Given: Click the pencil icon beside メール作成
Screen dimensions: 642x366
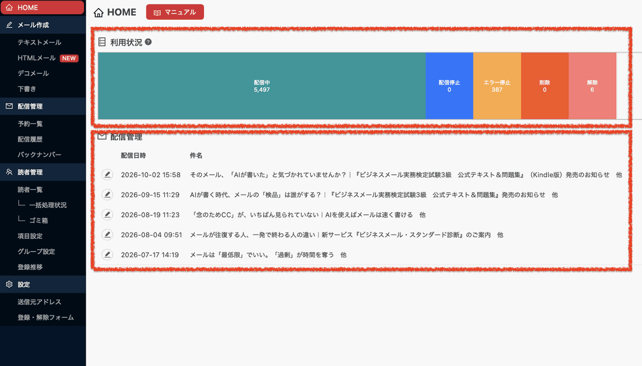Looking at the screenshot, I should tap(9, 25).
